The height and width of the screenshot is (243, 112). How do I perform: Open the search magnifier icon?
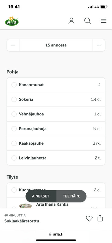tap(87, 21)
